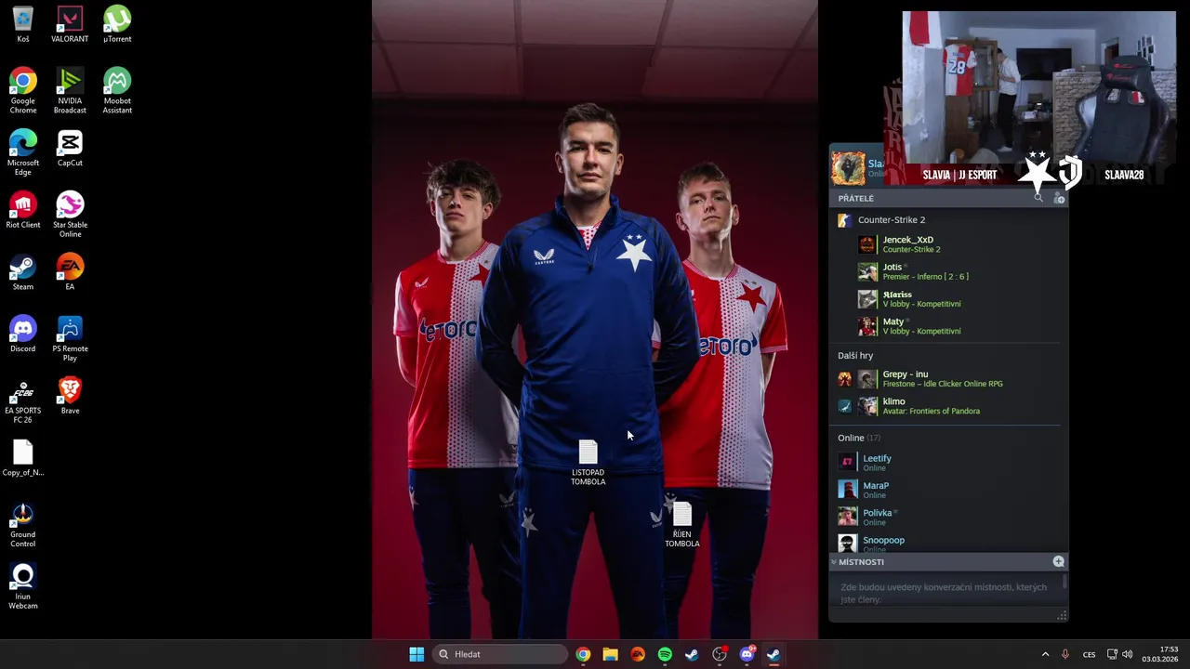Click the microphone tray icon

click(x=1065, y=654)
